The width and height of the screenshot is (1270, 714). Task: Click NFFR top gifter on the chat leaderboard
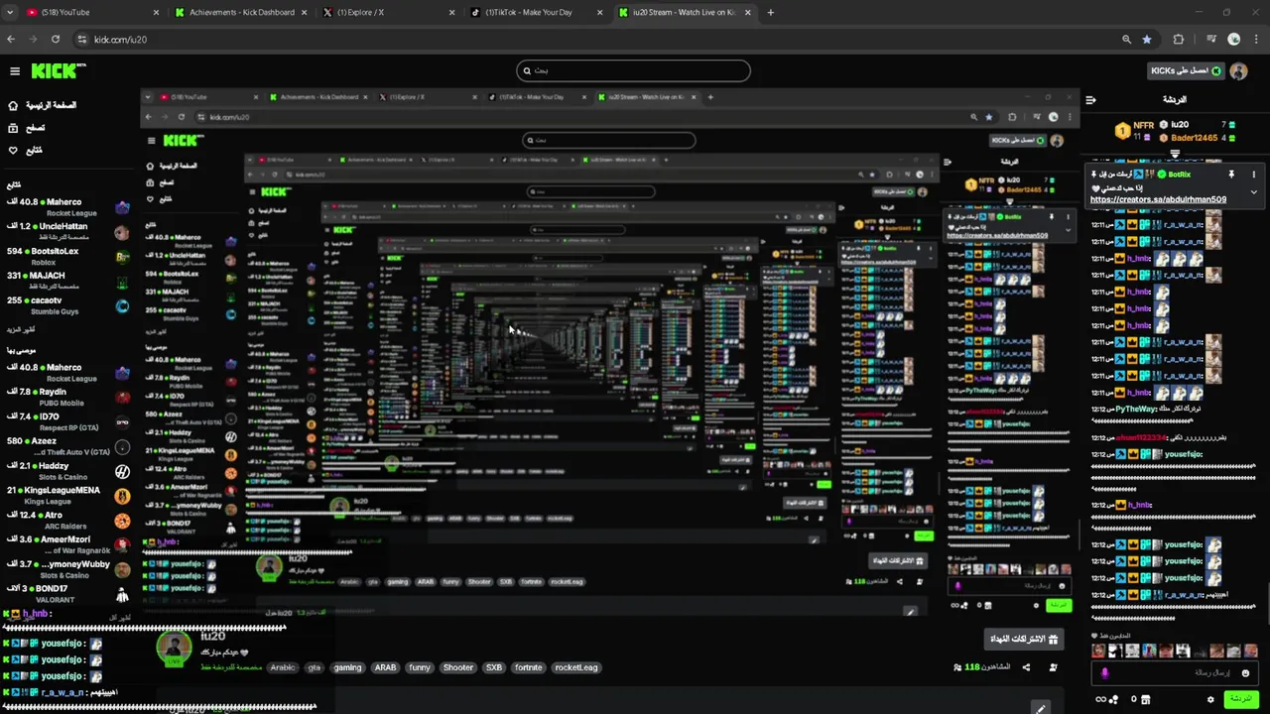1143,126
